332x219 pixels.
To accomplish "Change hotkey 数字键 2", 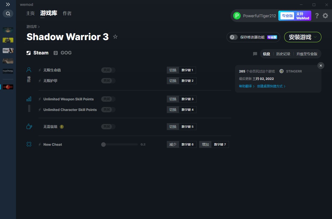I will (x=188, y=81).
